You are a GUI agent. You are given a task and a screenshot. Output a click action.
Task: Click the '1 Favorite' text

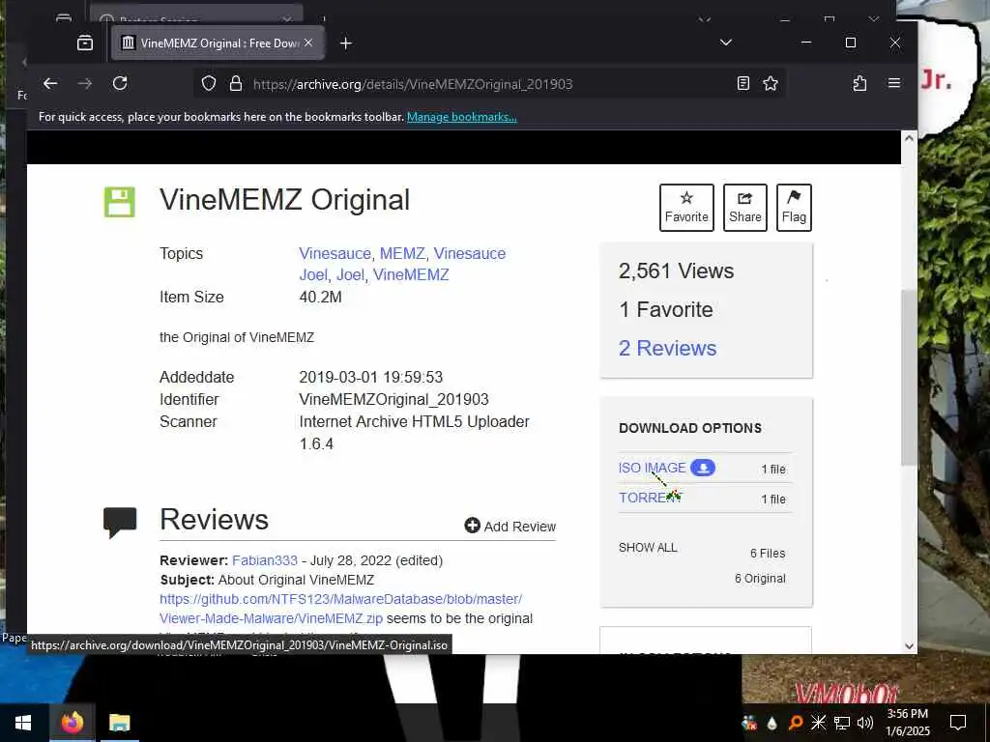coord(666,310)
